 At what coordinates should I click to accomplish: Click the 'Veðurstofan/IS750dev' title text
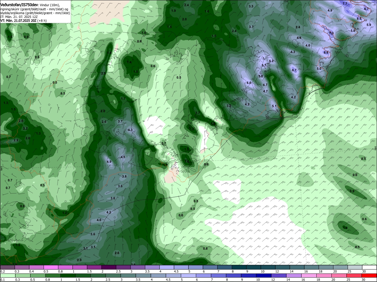click(19, 5)
